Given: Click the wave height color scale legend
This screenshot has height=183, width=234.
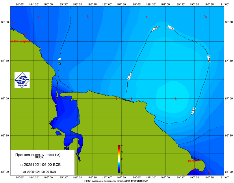Looking at the screenshot, I should coord(119,159).
